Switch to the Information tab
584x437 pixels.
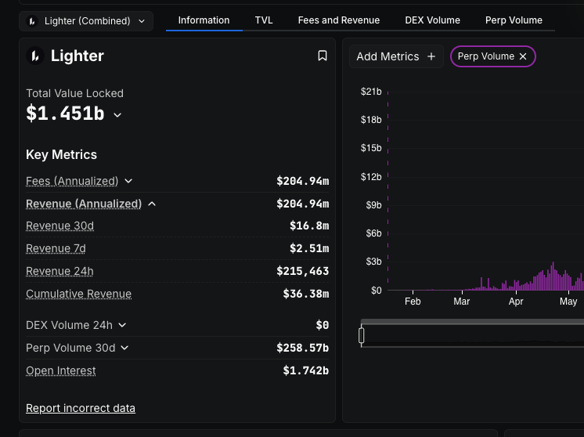pyautogui.click(x=204, y=20)
